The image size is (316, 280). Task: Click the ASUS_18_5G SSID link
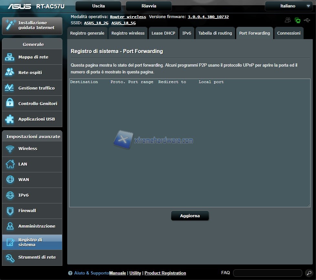pos(123,23)
